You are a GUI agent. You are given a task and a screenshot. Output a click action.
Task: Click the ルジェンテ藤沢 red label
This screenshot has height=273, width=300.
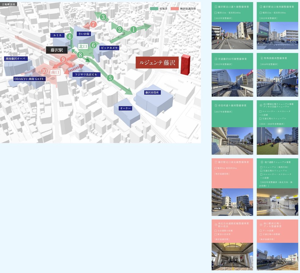tap(157, 63)
